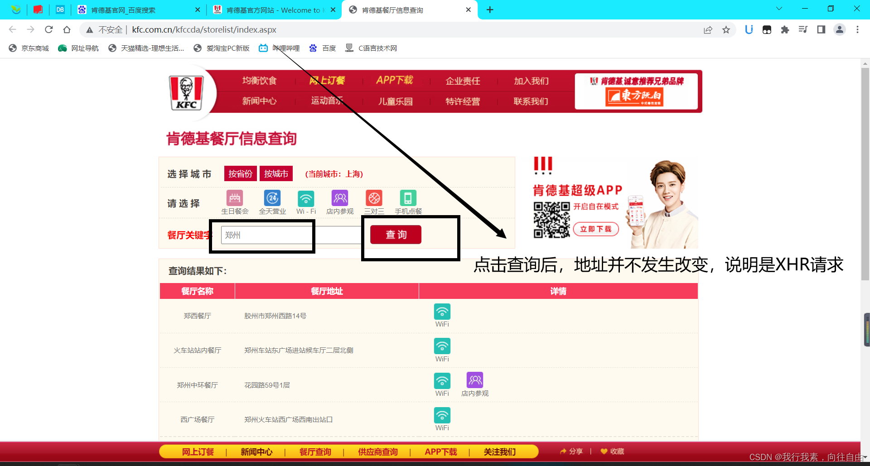Click WiFi icon in 火车站站内餐厅 row
870x466 pixels.
[442, 346]
